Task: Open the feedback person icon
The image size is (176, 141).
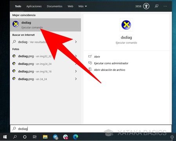Action: (x=156, y=6)
